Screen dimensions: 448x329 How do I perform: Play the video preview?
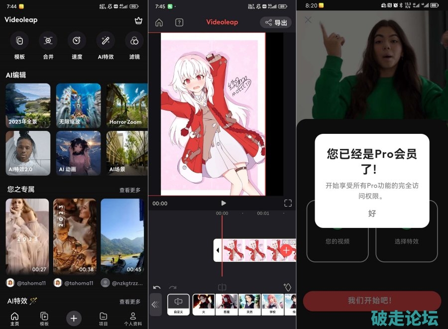[x=224, y=203]
